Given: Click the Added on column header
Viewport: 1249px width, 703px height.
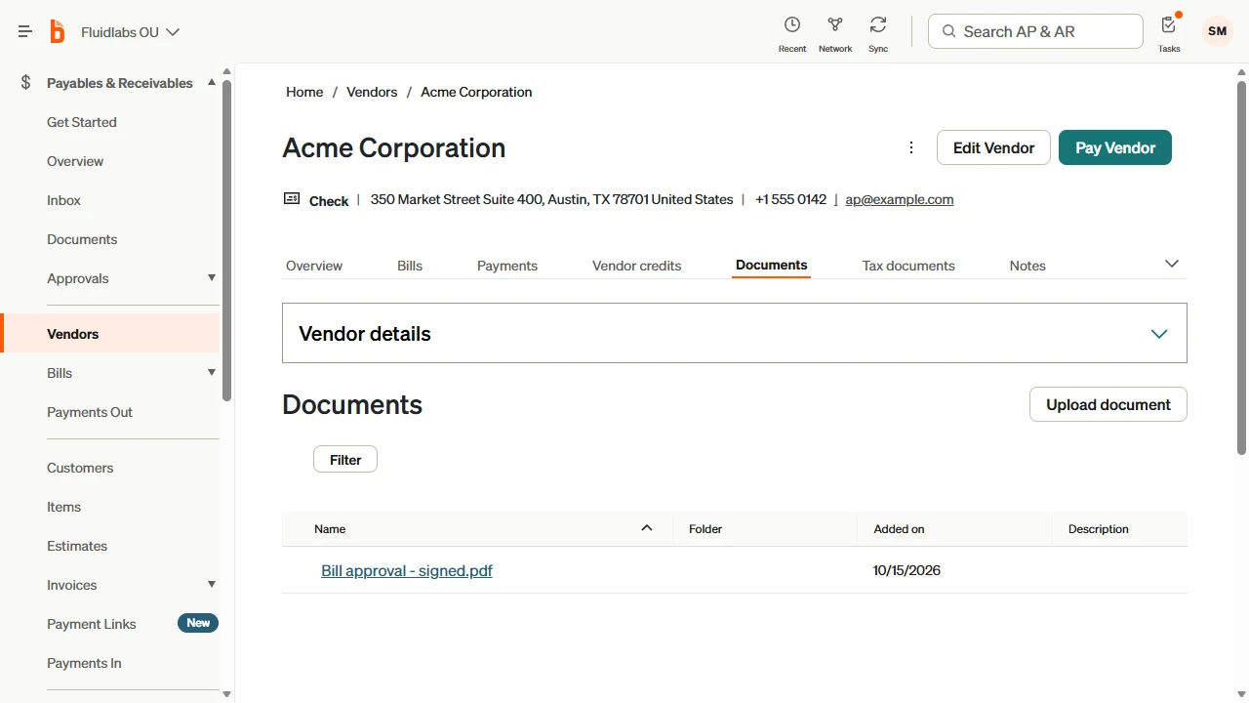Looking at the screenshot, I should pyautogui.click(x=899, y=528).
